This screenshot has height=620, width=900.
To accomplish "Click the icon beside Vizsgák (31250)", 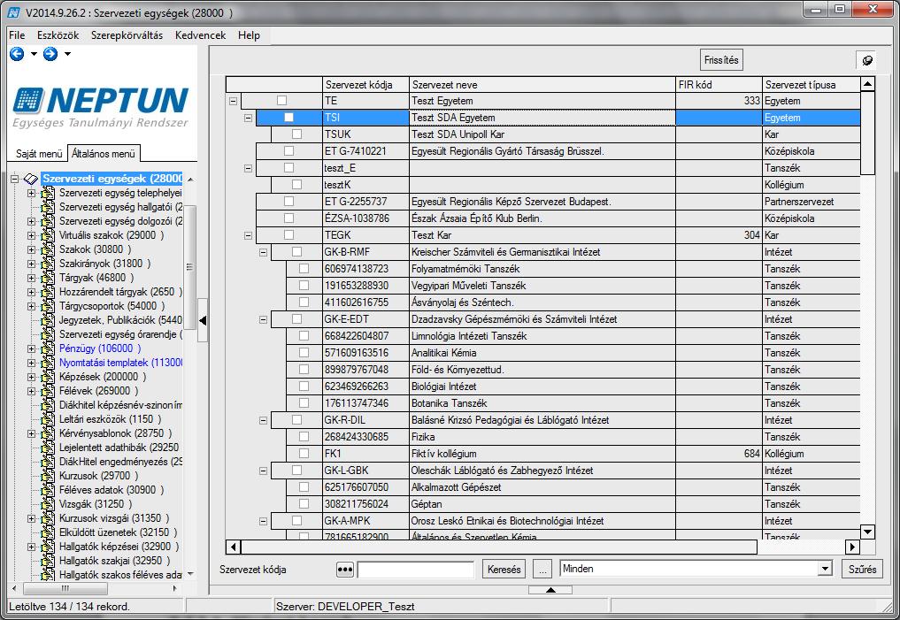I will coord(48,504).
